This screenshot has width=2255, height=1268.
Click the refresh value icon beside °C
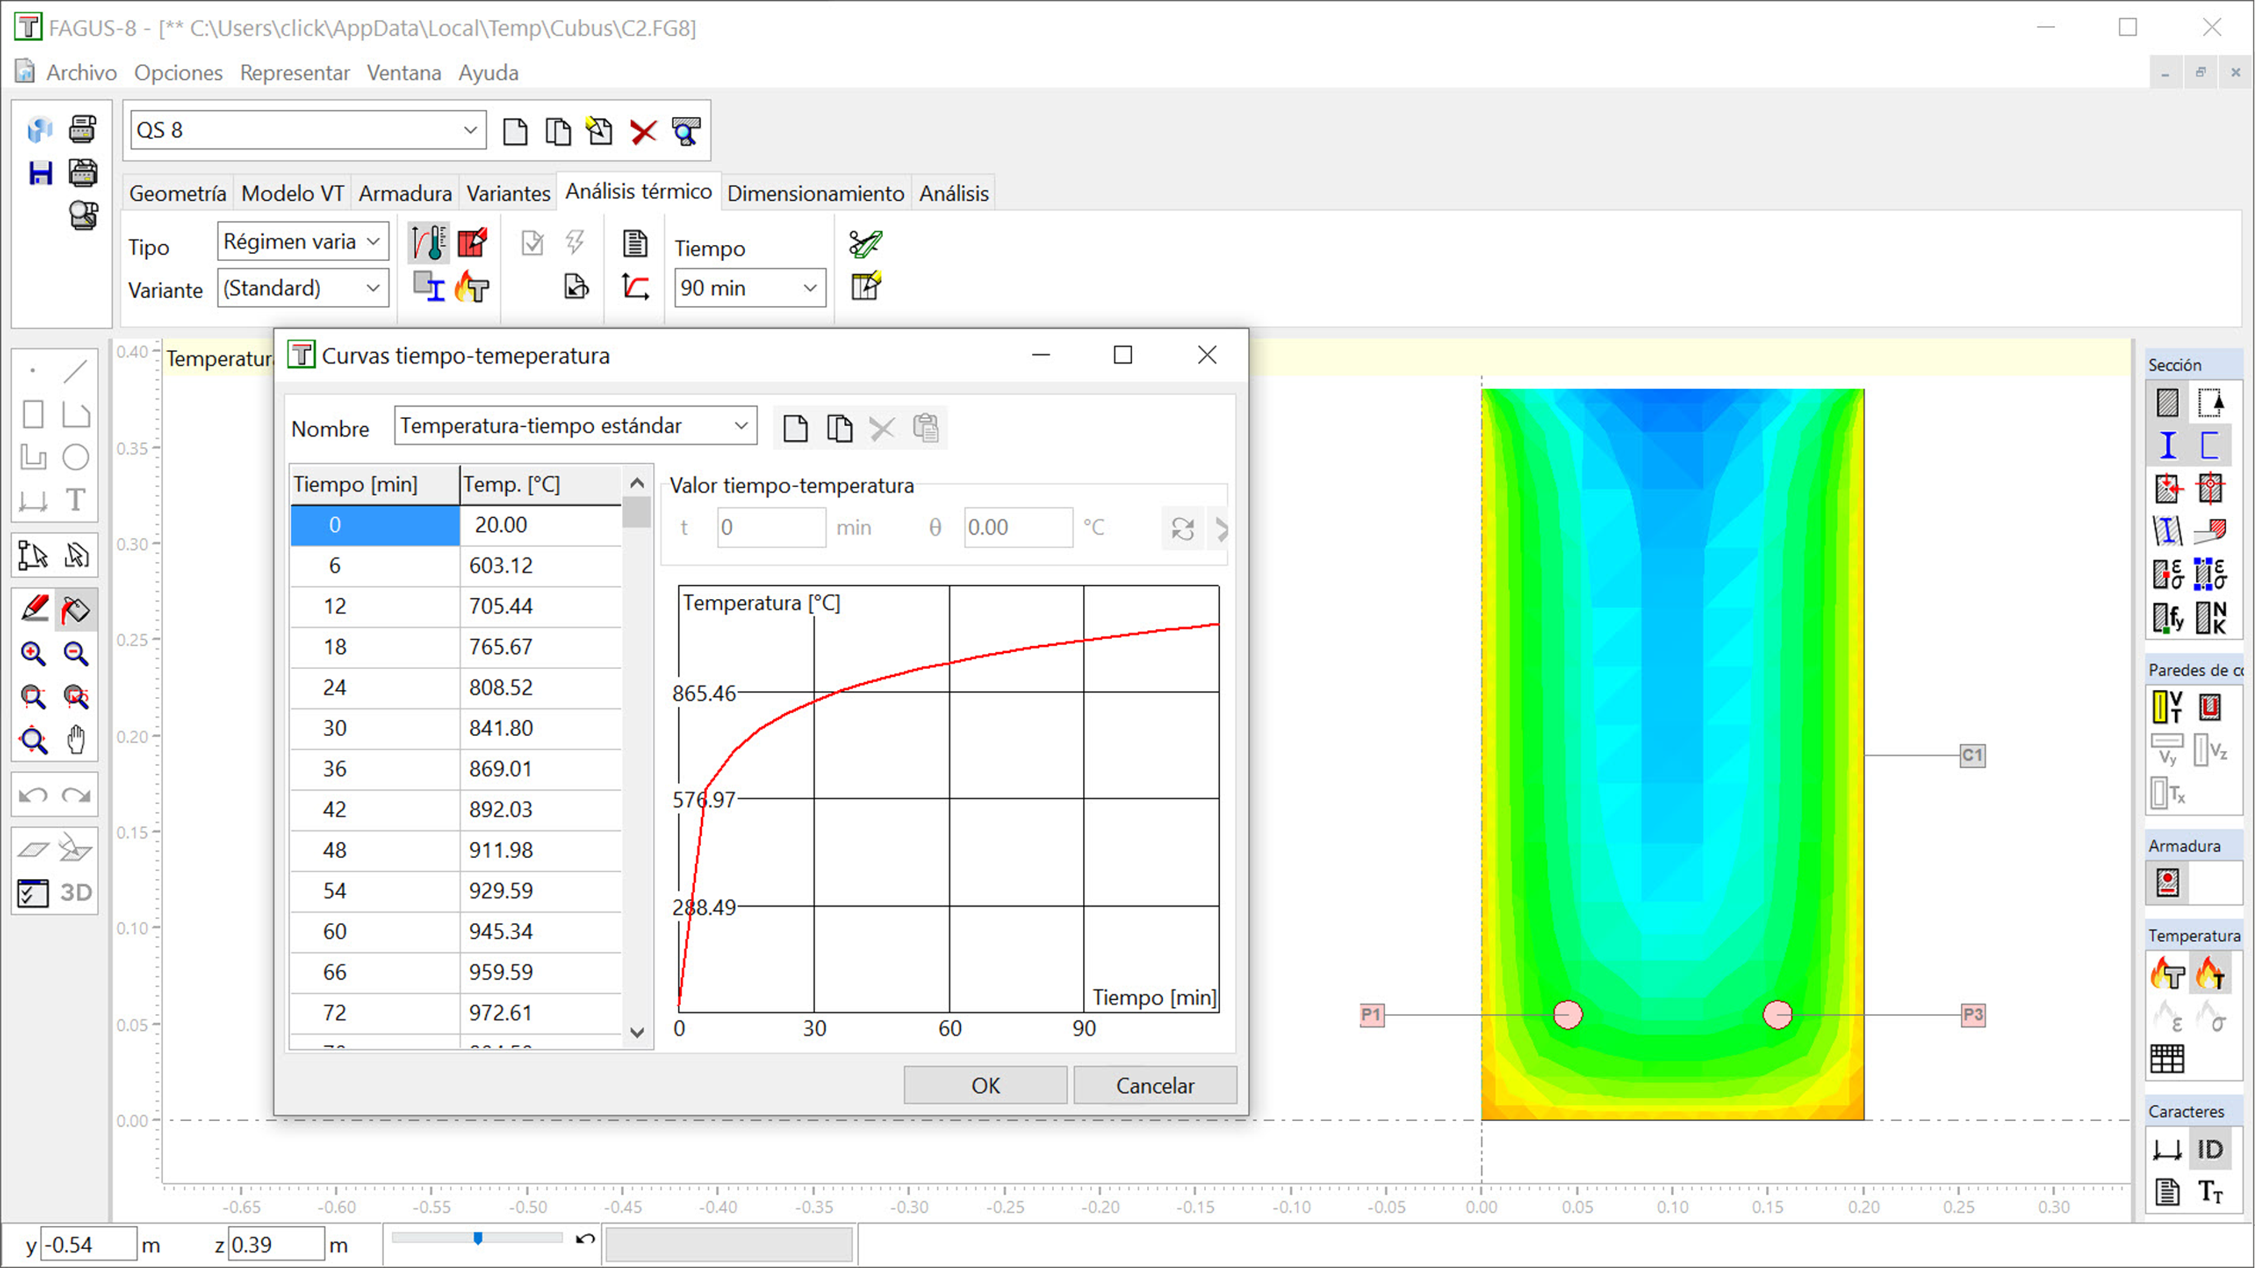coord(1183,528)
